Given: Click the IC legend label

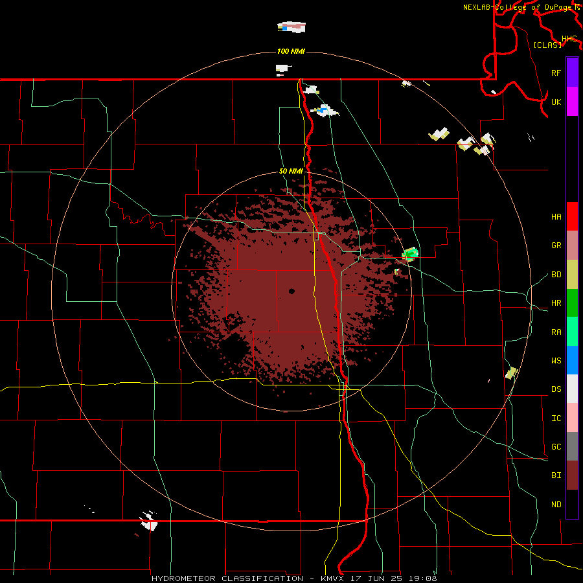Looking at the screenshot, I should [556, 418].
